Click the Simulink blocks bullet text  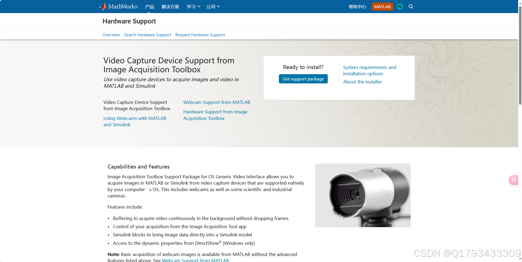click(182, 235)
